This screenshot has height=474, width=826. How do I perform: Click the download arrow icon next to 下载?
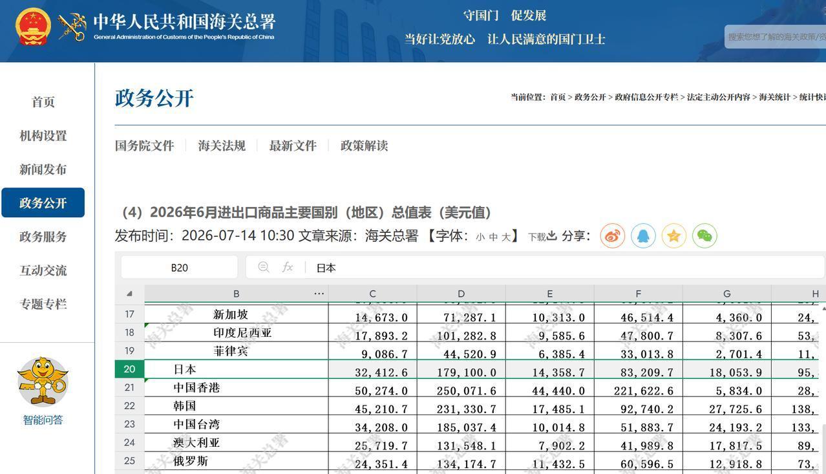[x=551, y=236]
